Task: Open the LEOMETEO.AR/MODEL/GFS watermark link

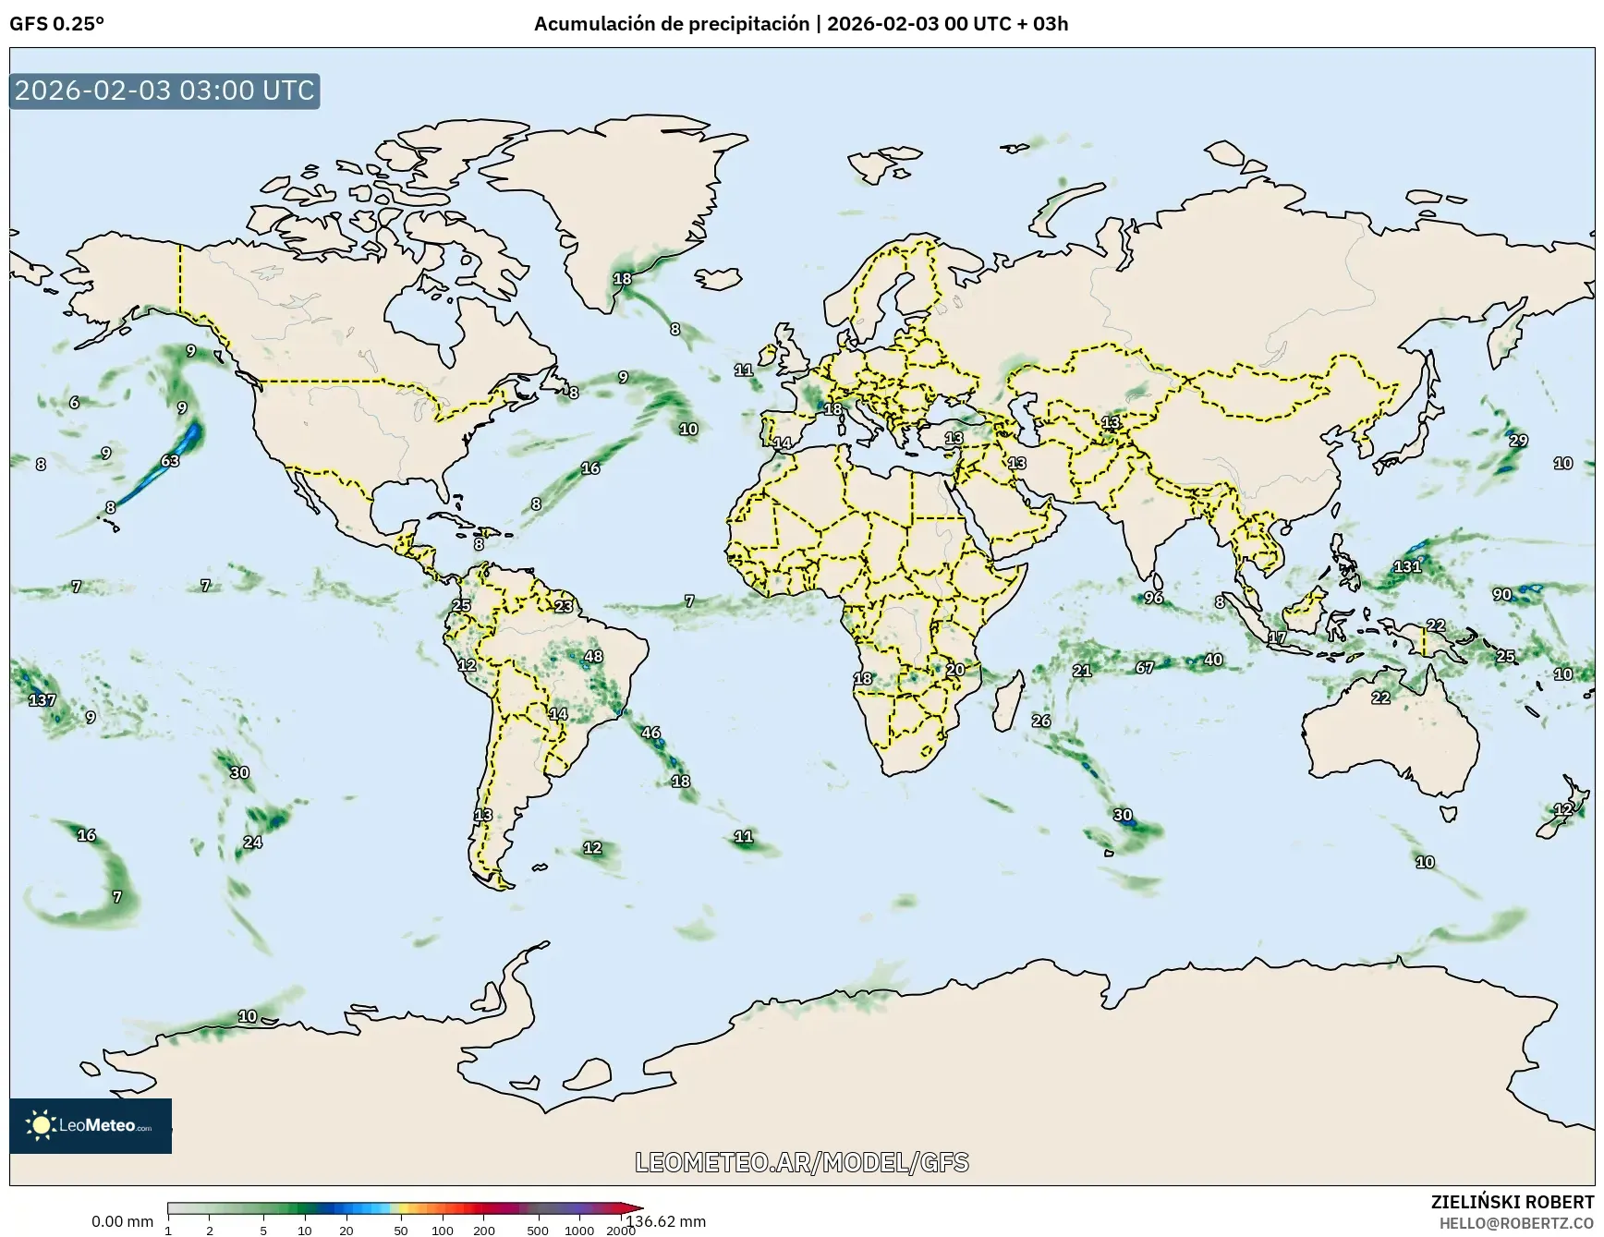Action: 801,1162
